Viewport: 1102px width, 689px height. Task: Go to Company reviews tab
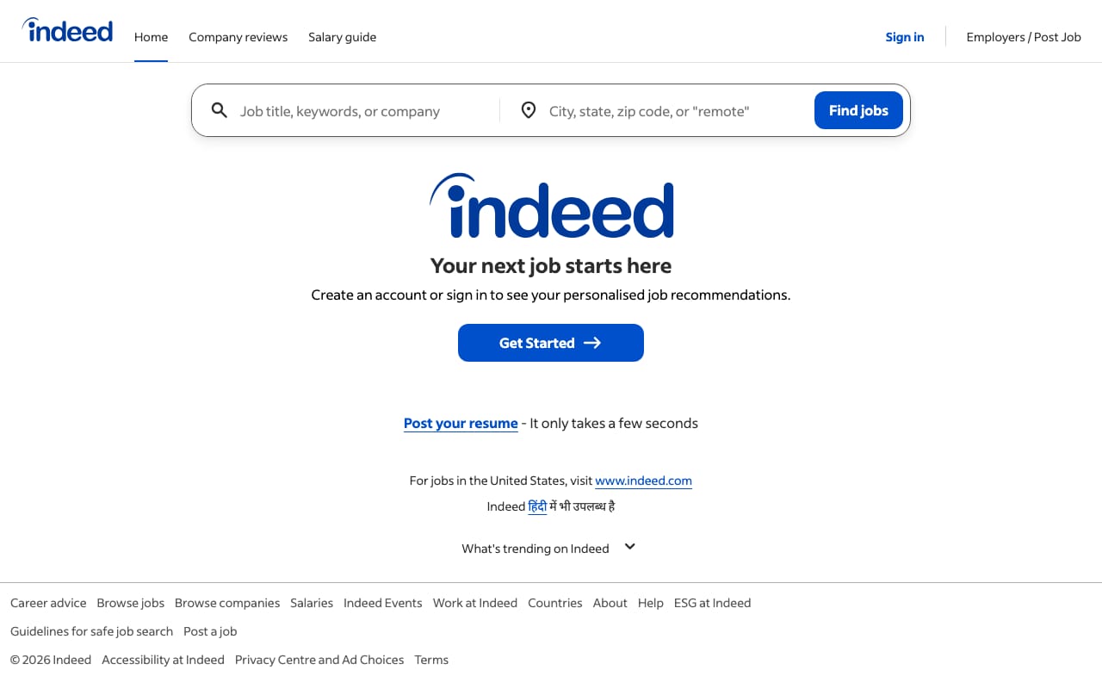238,37
